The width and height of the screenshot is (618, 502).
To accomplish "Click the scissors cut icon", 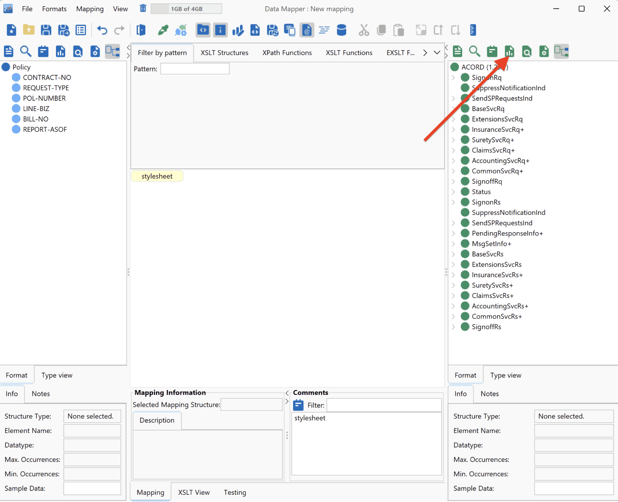I will [364, 30].
